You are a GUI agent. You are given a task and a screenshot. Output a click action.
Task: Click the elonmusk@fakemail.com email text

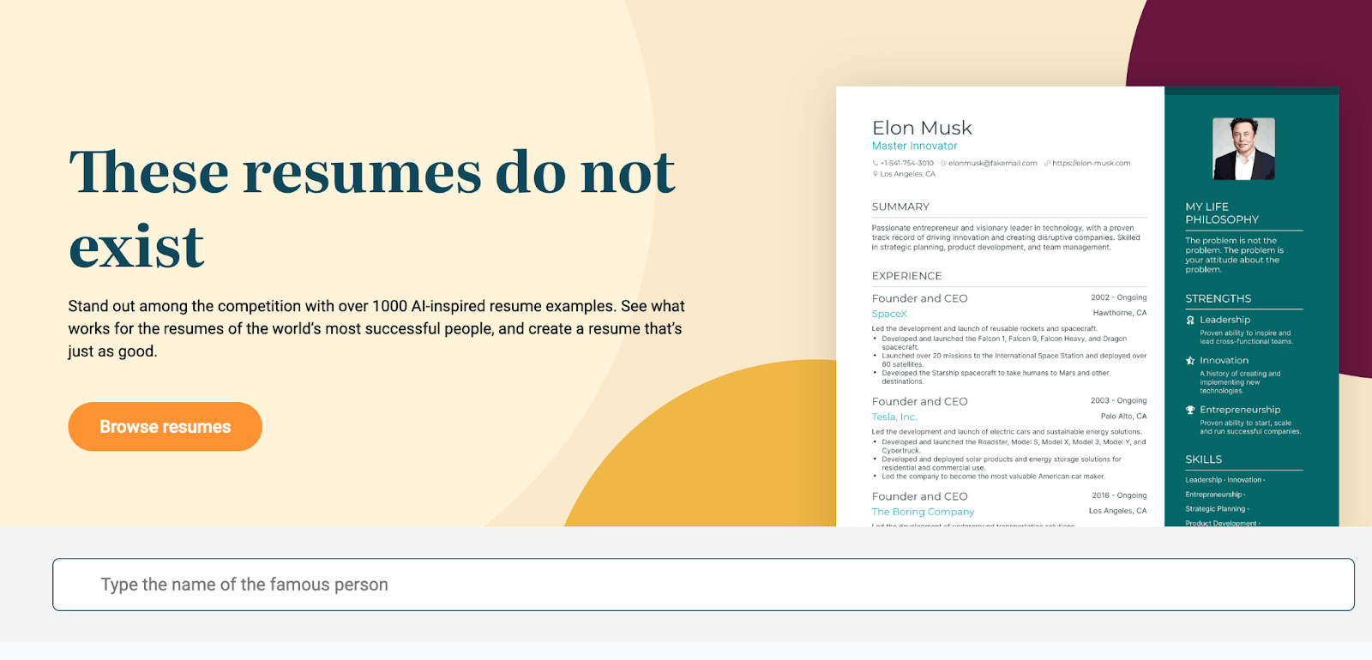pyautogui.click(x=993, y=163)
